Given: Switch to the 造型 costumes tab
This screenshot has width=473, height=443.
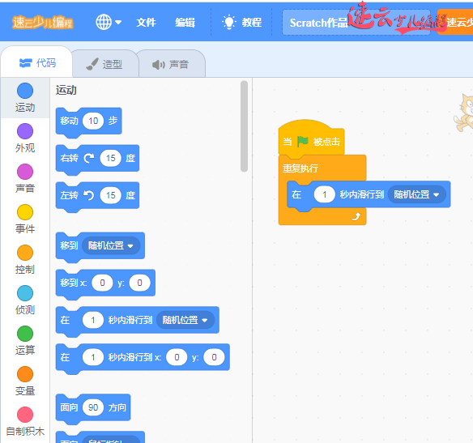Looking at the screenshot, I should click(105, 64).
